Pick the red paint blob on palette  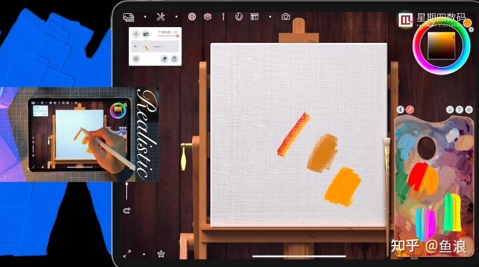click(x=417, y=175)
